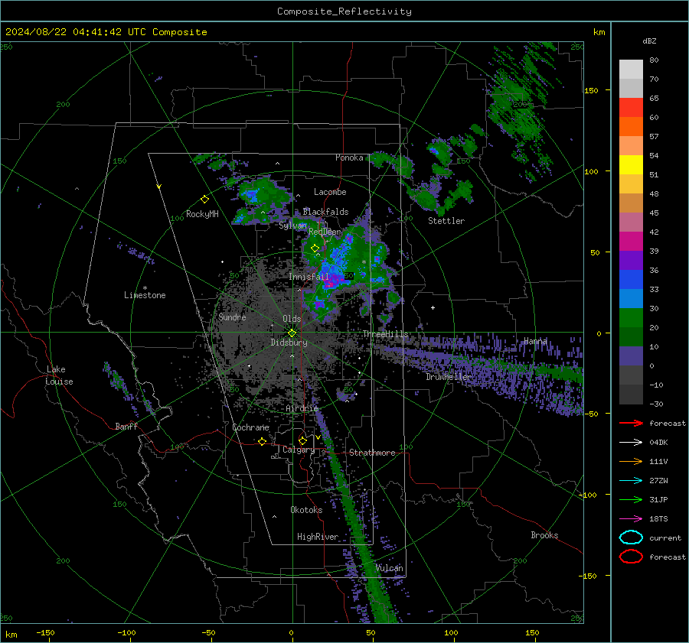Click the RedDeer city label
The image size is (689, 643).
(x=325, y=232)
